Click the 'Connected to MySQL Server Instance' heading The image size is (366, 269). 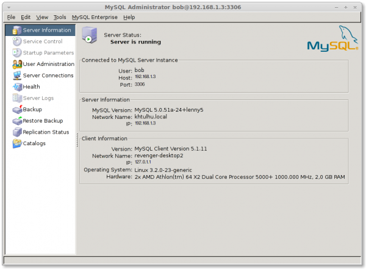pyautogui.click(x=129, y=60)
